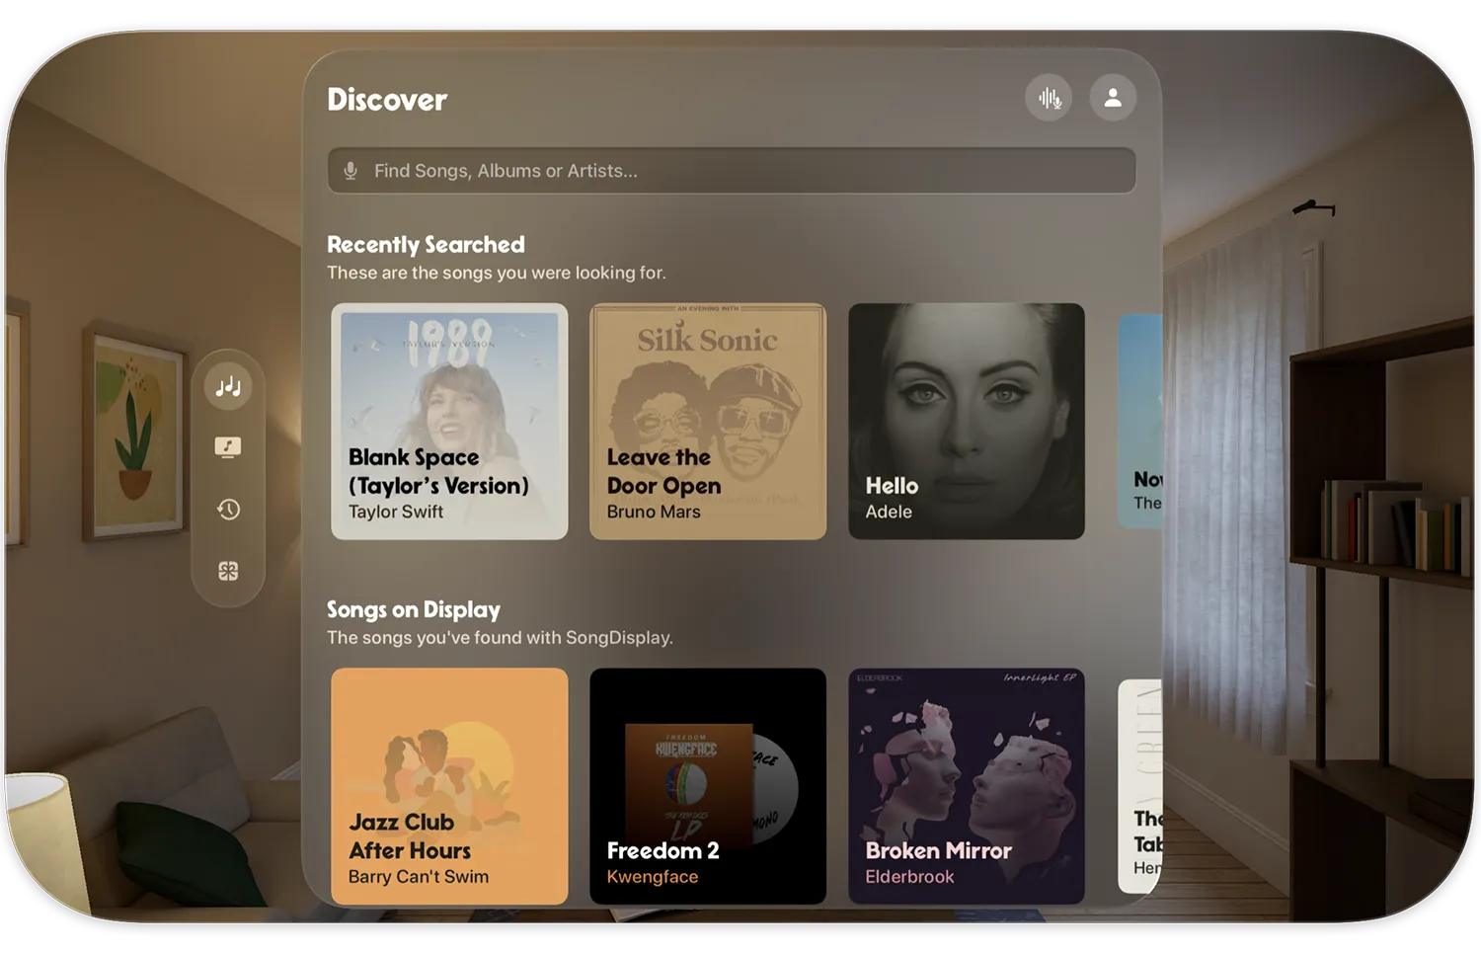Tap the microphone icon in search field
Viewport: 1481px width, 953px height.
351,171
